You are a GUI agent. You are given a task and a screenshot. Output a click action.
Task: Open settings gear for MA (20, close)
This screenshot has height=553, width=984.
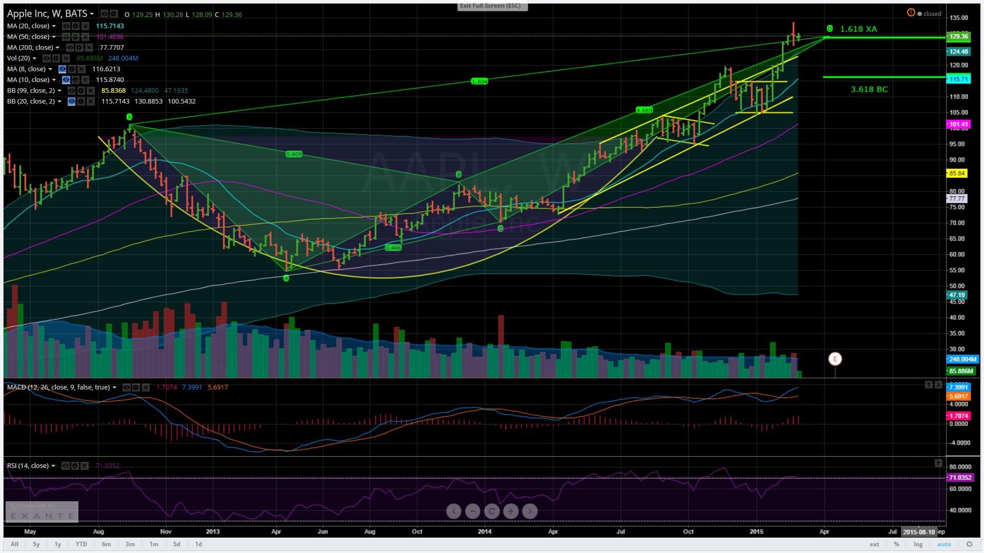click(75, 26)
